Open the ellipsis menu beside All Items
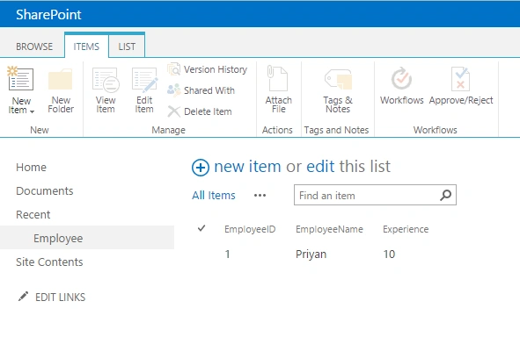Screen dimensions: 520x337 click(260, 196)
